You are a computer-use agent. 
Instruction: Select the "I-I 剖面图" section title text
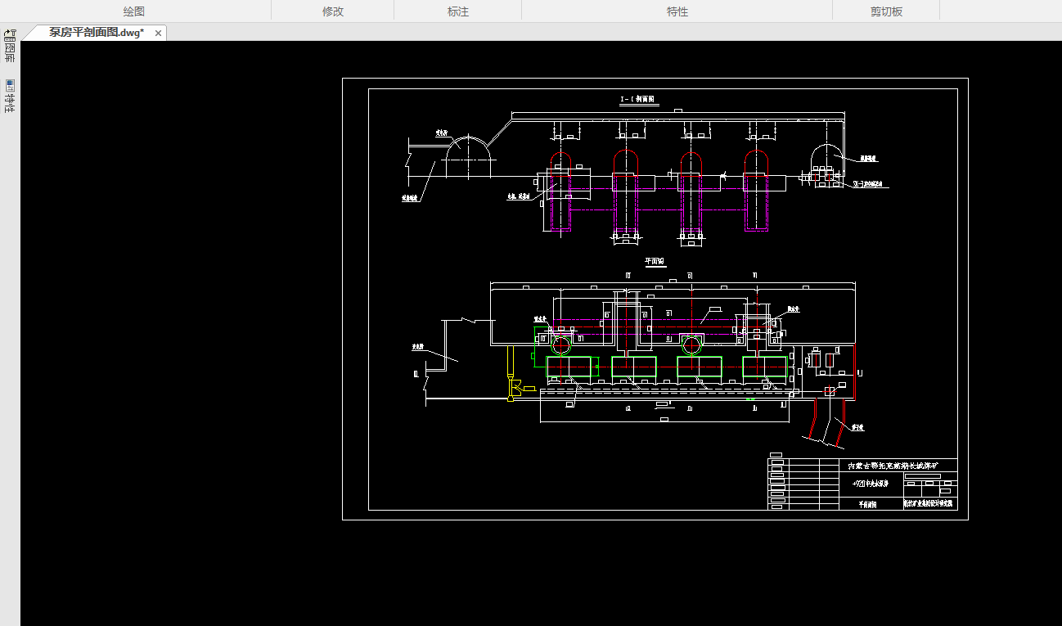[638, 99]
